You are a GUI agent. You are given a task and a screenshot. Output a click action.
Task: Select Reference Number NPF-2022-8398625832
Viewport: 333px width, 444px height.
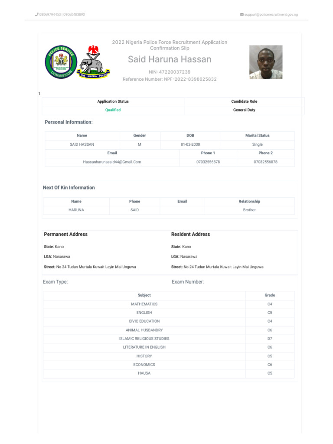pos(170,79)
